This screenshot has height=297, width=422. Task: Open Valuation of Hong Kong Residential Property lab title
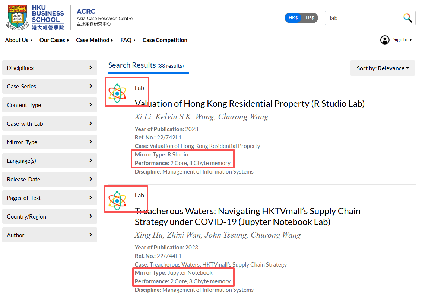pos(250,104)
